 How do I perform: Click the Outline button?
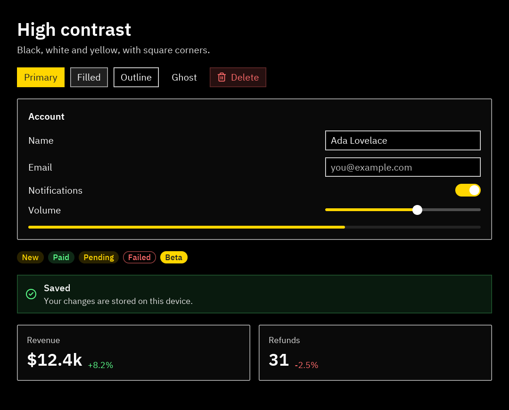136,77
